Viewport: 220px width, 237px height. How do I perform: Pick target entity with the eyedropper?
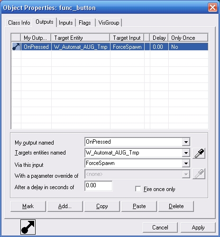tap(199, 153)
